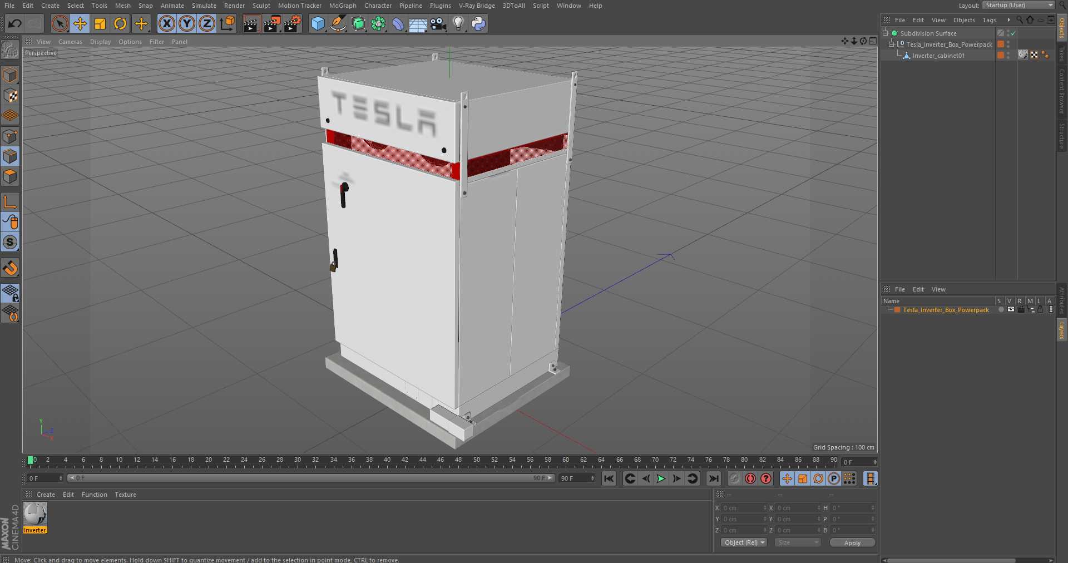
Task: Select the Scale tool
Action: 100,23
